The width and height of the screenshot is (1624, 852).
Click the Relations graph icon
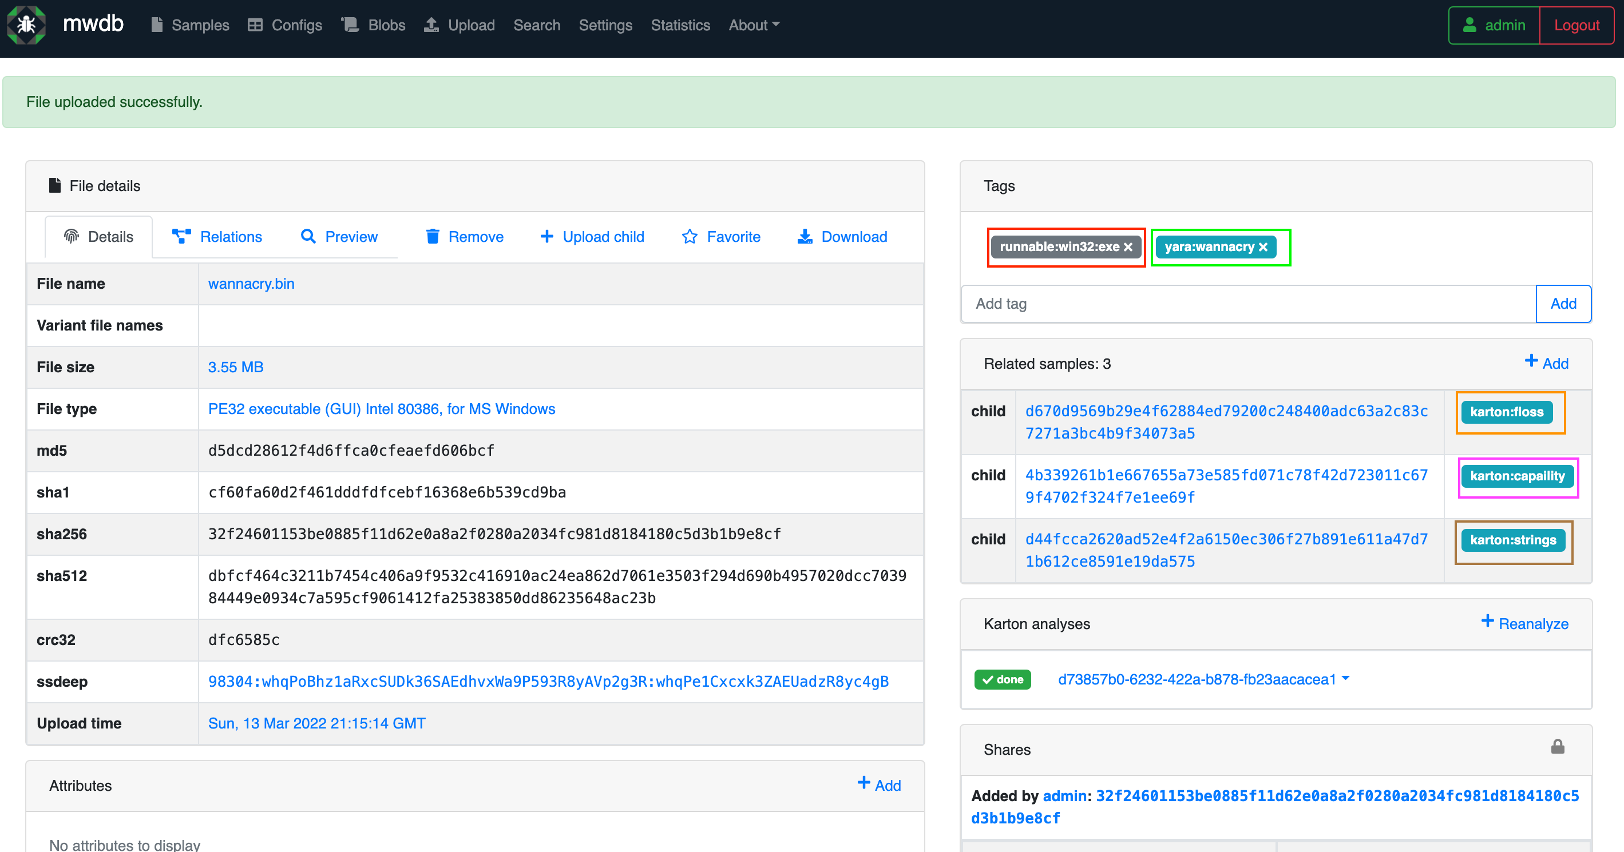tap(181, 236)
